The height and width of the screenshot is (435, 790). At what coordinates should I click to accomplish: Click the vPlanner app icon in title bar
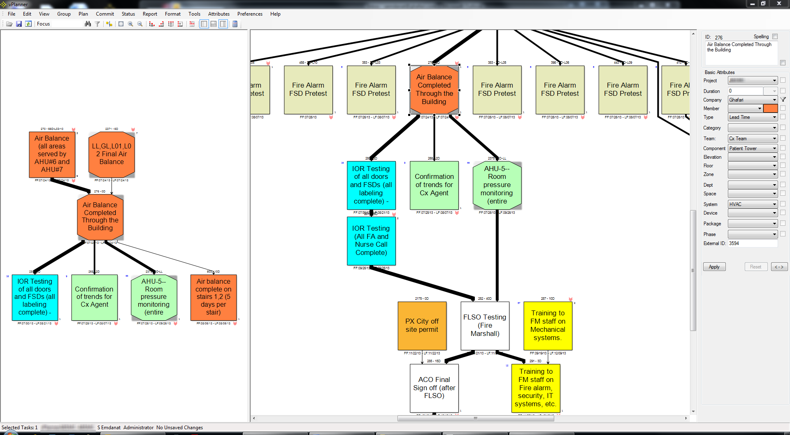4,4
